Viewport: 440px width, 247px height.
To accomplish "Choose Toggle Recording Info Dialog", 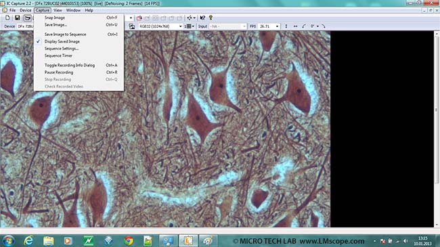I will pyautogui.click(x=79, y=65).
